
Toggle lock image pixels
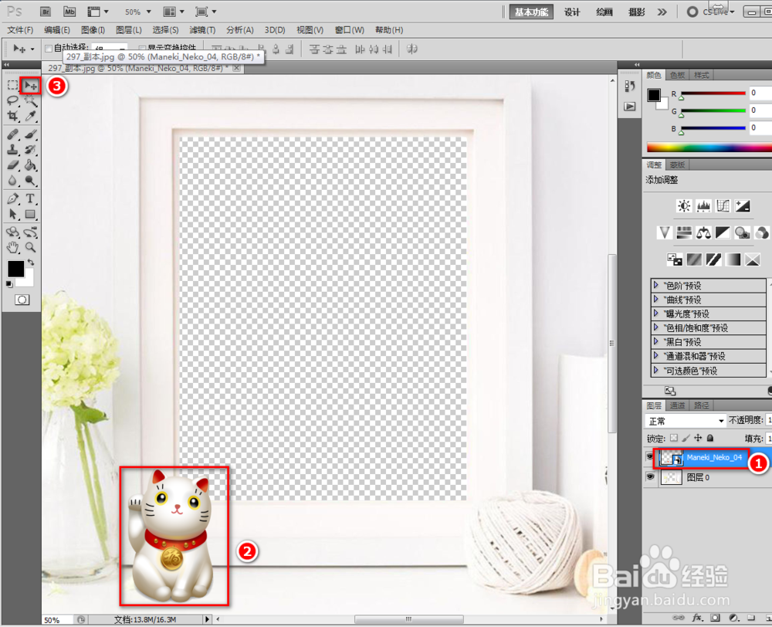[x=686, y=438]
